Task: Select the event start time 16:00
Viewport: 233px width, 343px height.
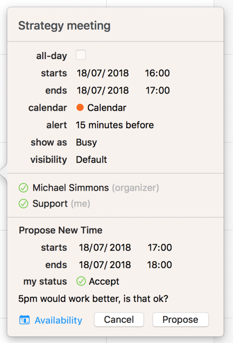Action: tap(157, 73)
